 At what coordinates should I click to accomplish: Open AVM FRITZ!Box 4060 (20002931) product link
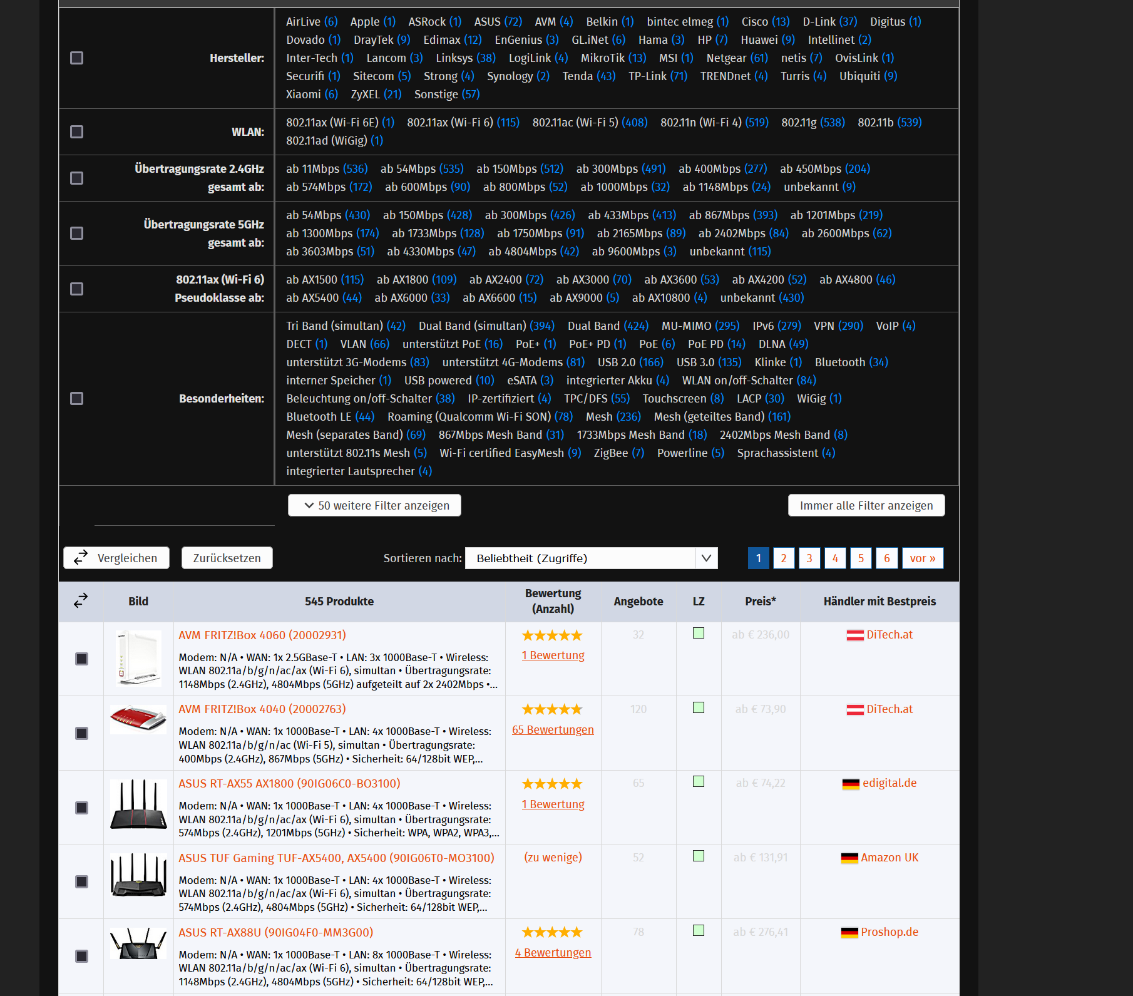point(262,635)
